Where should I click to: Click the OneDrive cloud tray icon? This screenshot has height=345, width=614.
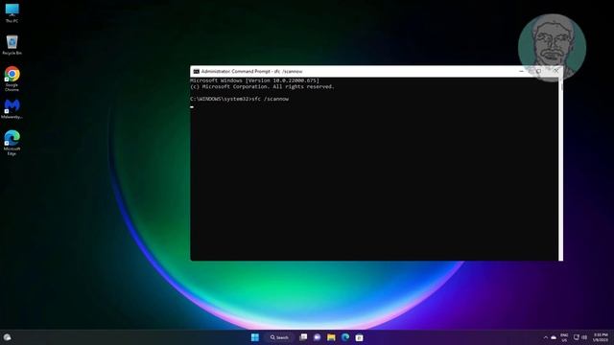tap(554, 337)
